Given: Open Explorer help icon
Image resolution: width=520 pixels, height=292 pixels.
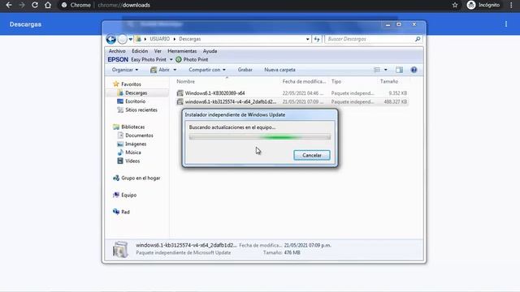Looking at the screenshot, I should (414, 70).
